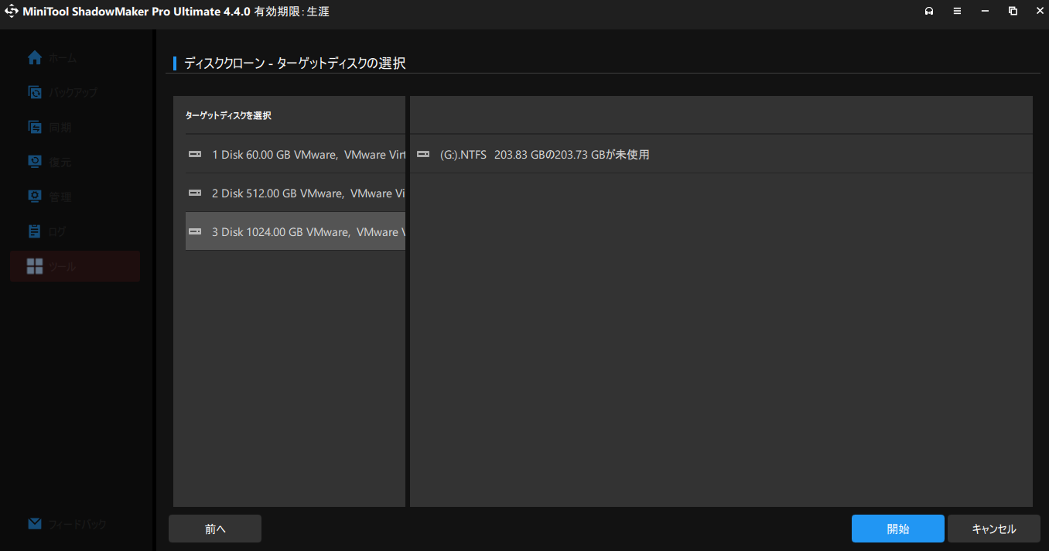Click the キャンセル cancel button
The width and height of the screenshot is (1049, 551).
[x=994, y=529]
